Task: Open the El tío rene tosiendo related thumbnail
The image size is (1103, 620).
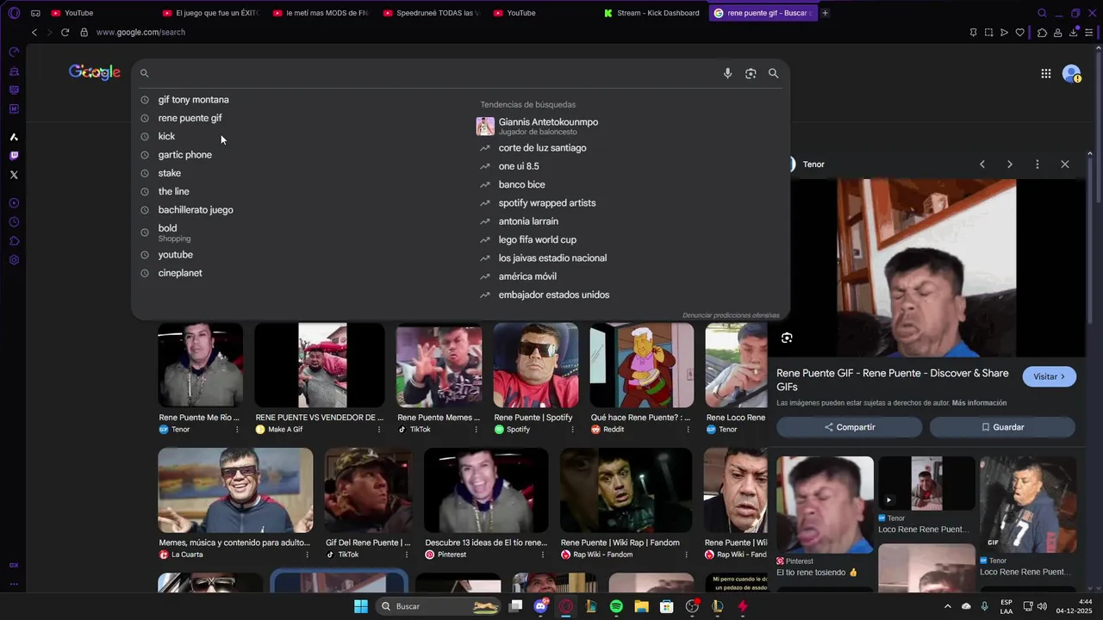Action: click(825, 505)
